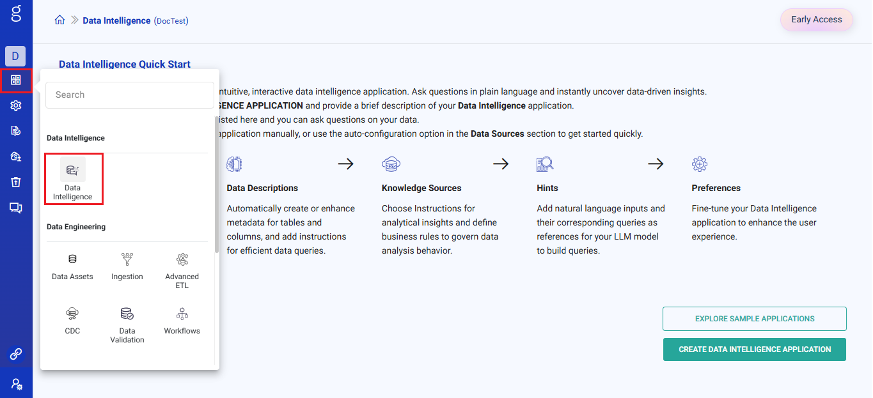This screenshot has width=873, height=398.
Task: Click Create Data Intelligence Application button
Action: tap(755, 349)
